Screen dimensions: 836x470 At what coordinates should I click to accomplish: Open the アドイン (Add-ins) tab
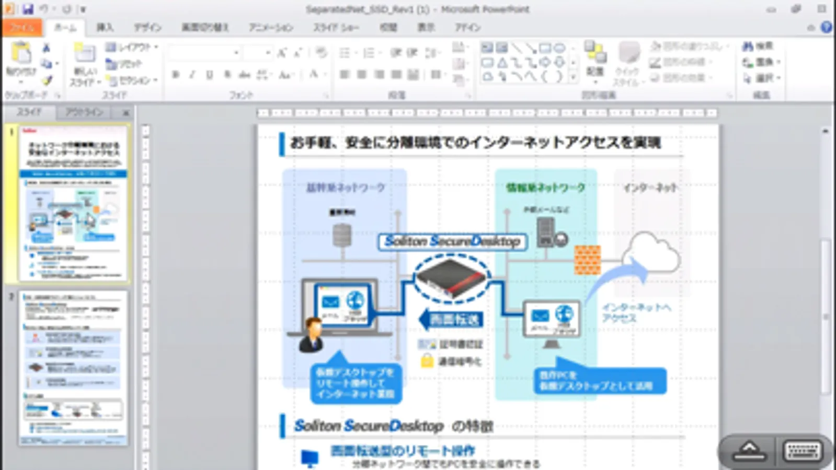(x=467, y=27)
